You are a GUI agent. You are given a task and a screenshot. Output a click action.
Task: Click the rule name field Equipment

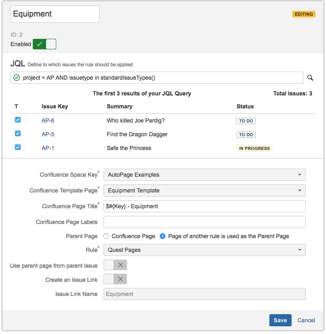click(55, 14)
